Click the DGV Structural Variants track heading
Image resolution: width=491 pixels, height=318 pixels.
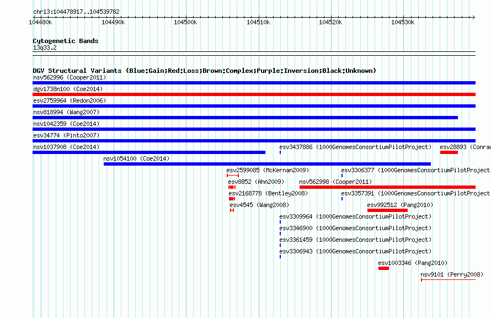pyautogui.click(x=204, y=71)
